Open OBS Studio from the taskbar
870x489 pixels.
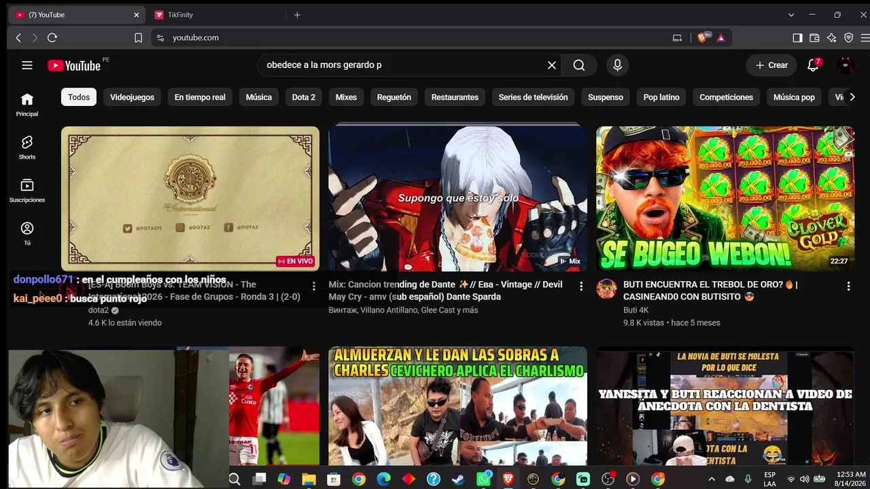pos(608,479)
